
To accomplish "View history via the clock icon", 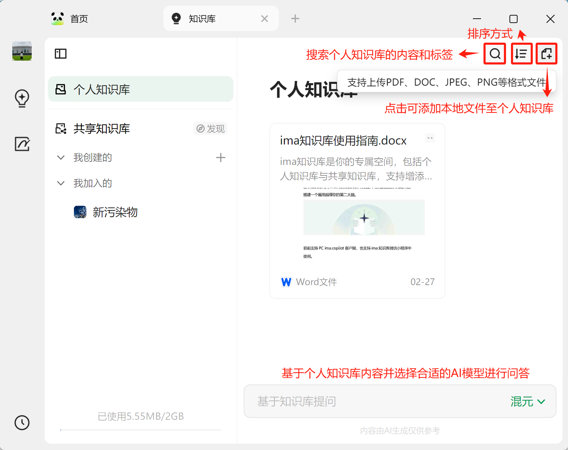I will [22, 423].
